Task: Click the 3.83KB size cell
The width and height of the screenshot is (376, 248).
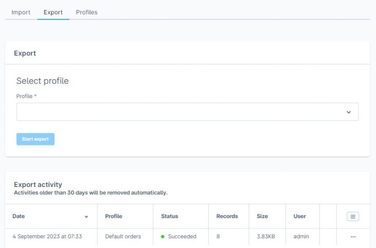Action: pyautogui.click(x=266, y=236)
